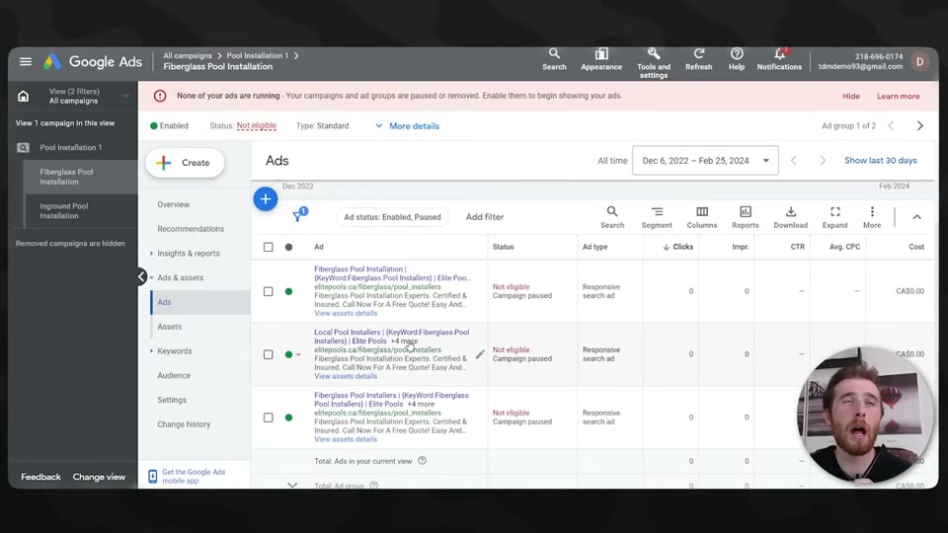Image resolution: width=948 pixels, height=533 pixels.
Task: Hide the ads not running warning
Action: (x=850, y=96)
